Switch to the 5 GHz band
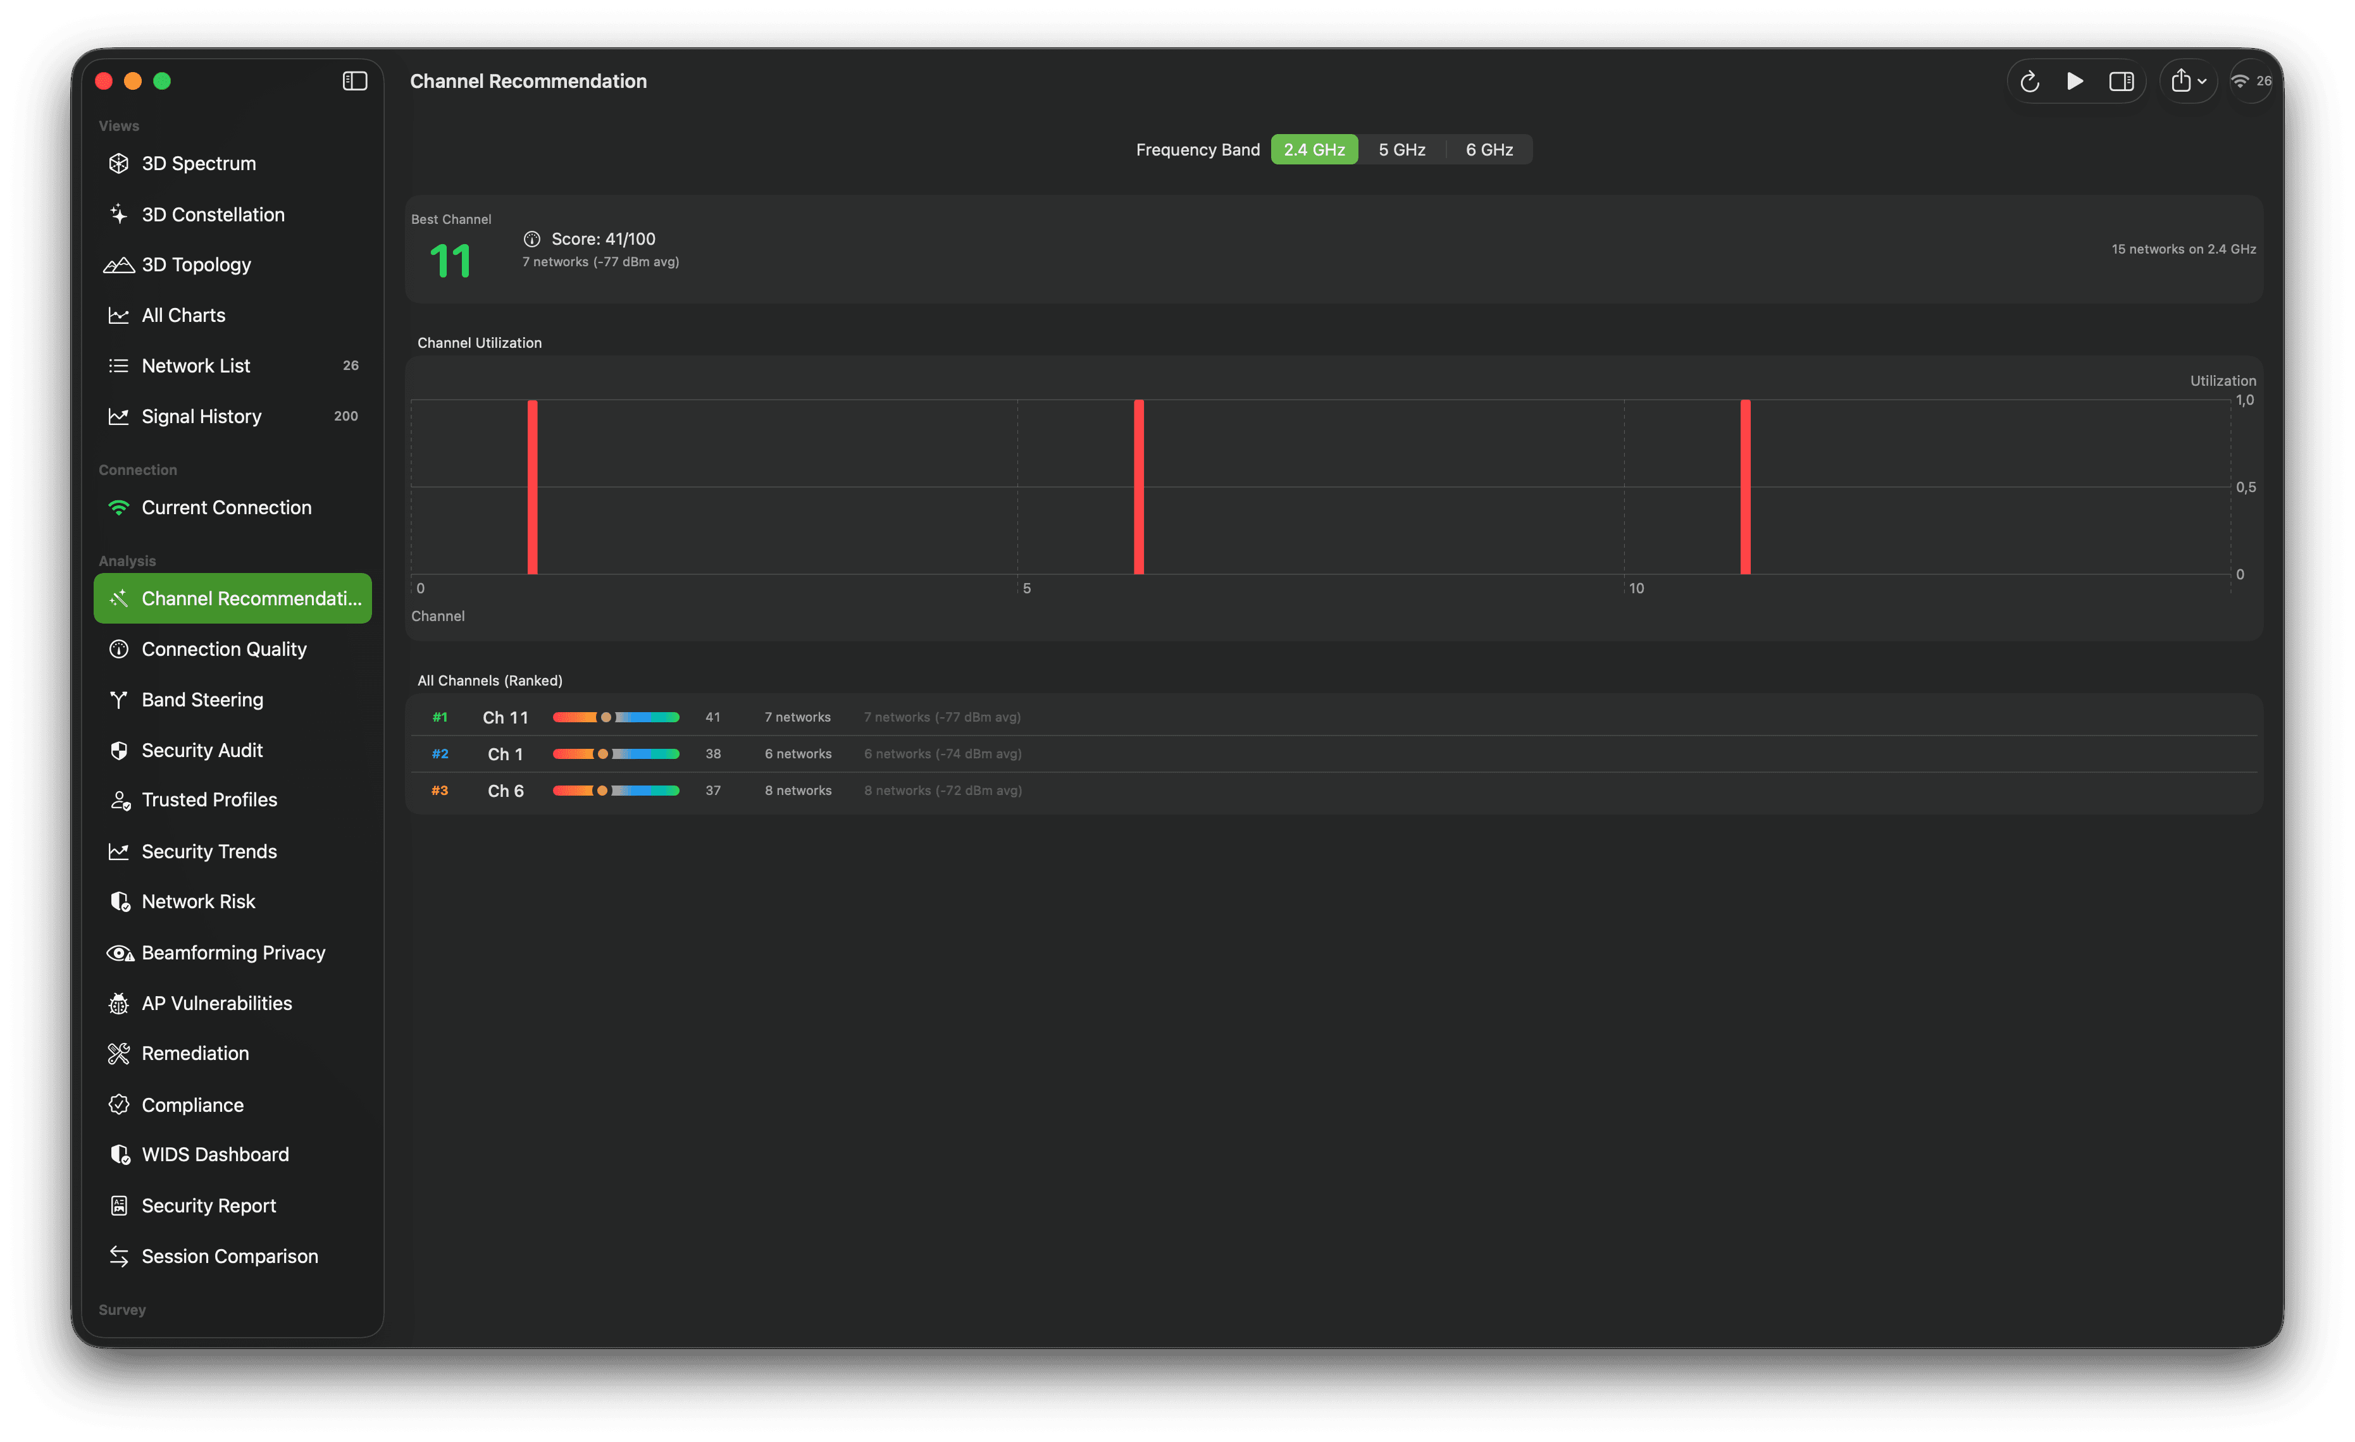This screenshot has width=2355, height=1442. pyautogui.click(x=1401, y=150)
